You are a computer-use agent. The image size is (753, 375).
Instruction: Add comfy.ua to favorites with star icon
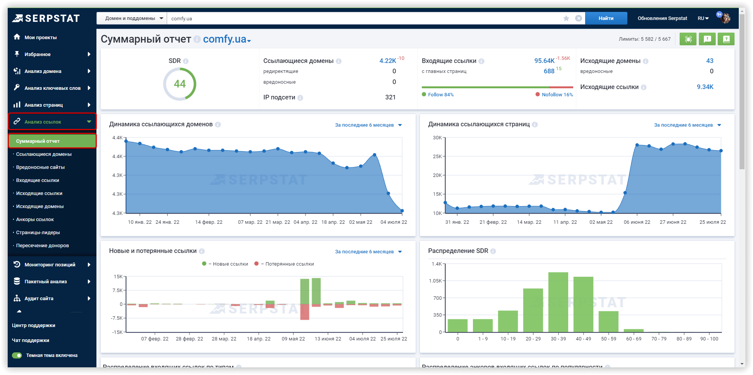[x=566, y=18]
